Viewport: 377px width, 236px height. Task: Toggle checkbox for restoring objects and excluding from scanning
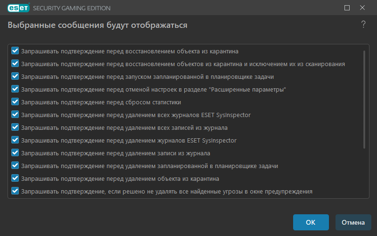click(15, 64)
